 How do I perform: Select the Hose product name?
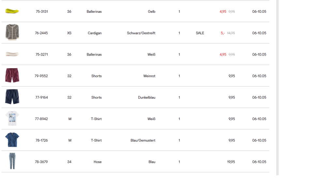[x=98, y=162]
